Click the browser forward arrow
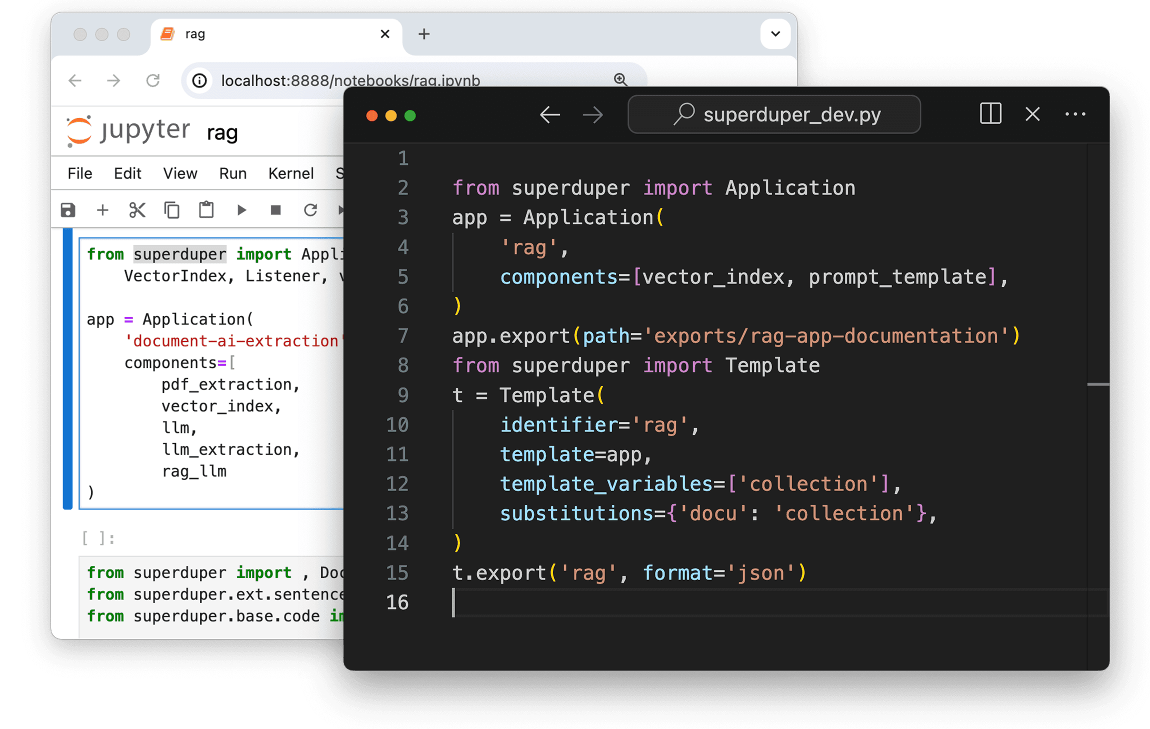 coord(113,80)
